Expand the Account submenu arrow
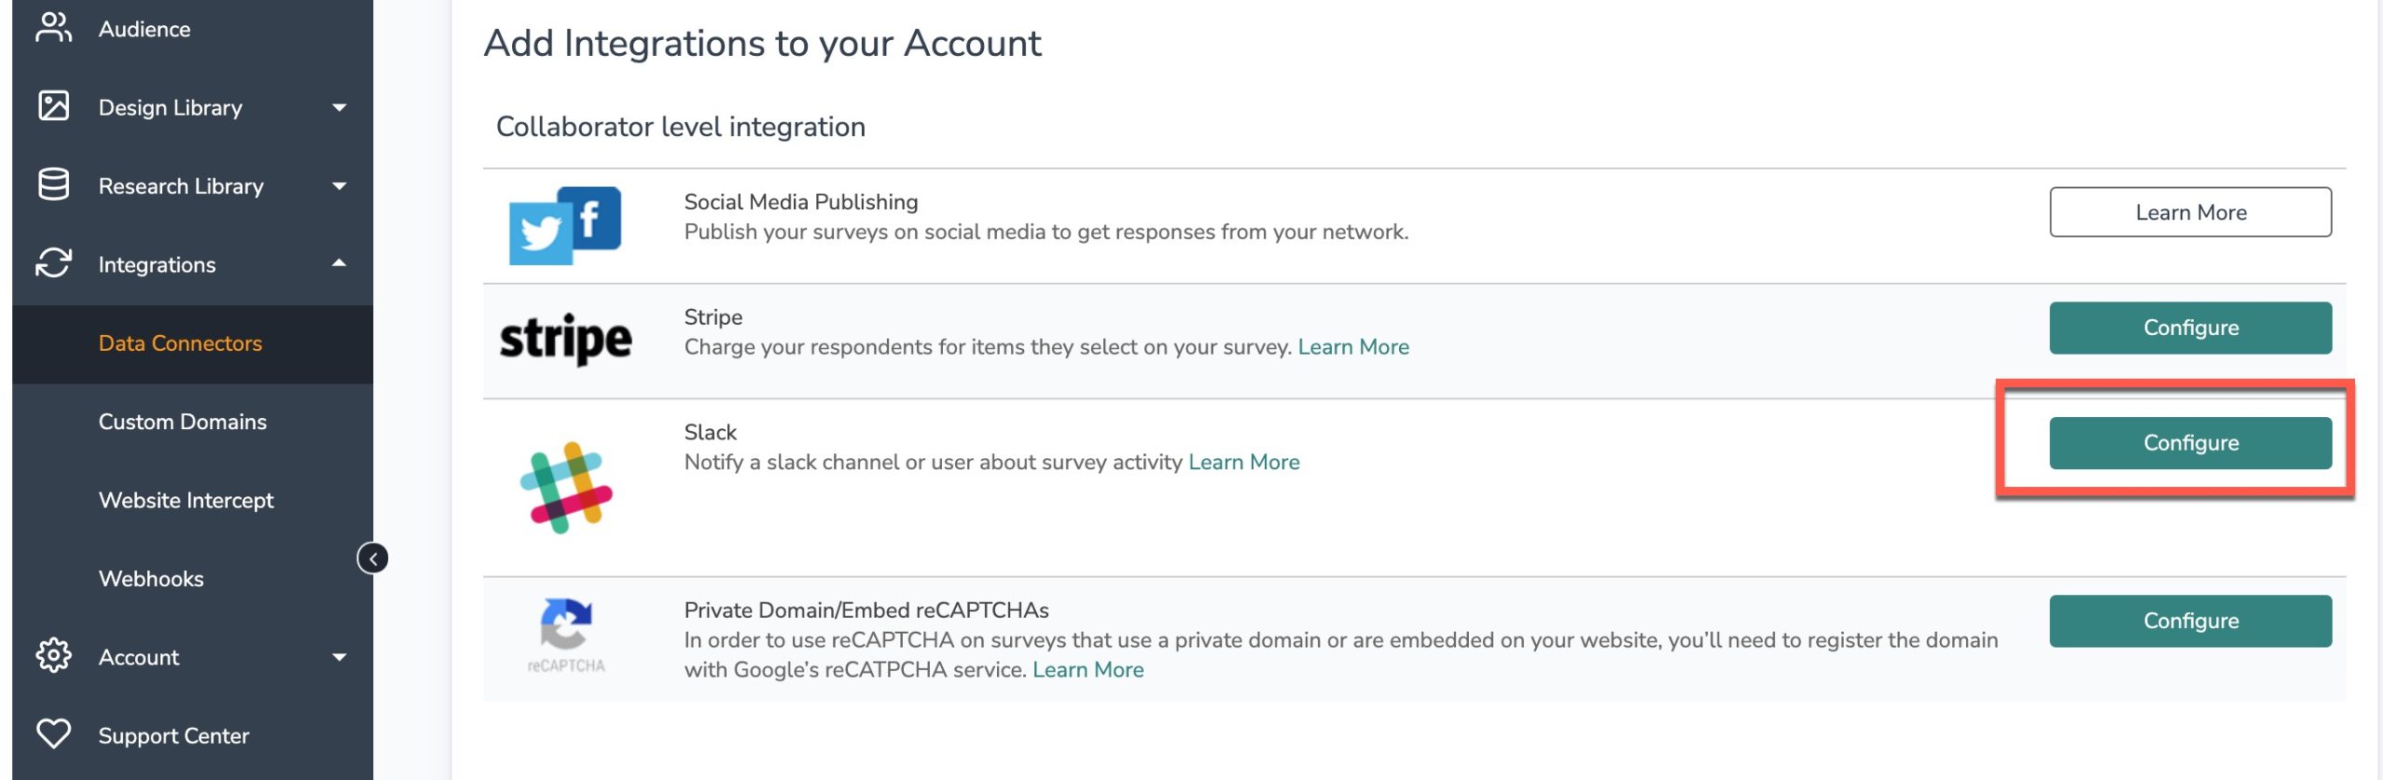The height and width of the screenshot is (780, 2383). (340, 657)
